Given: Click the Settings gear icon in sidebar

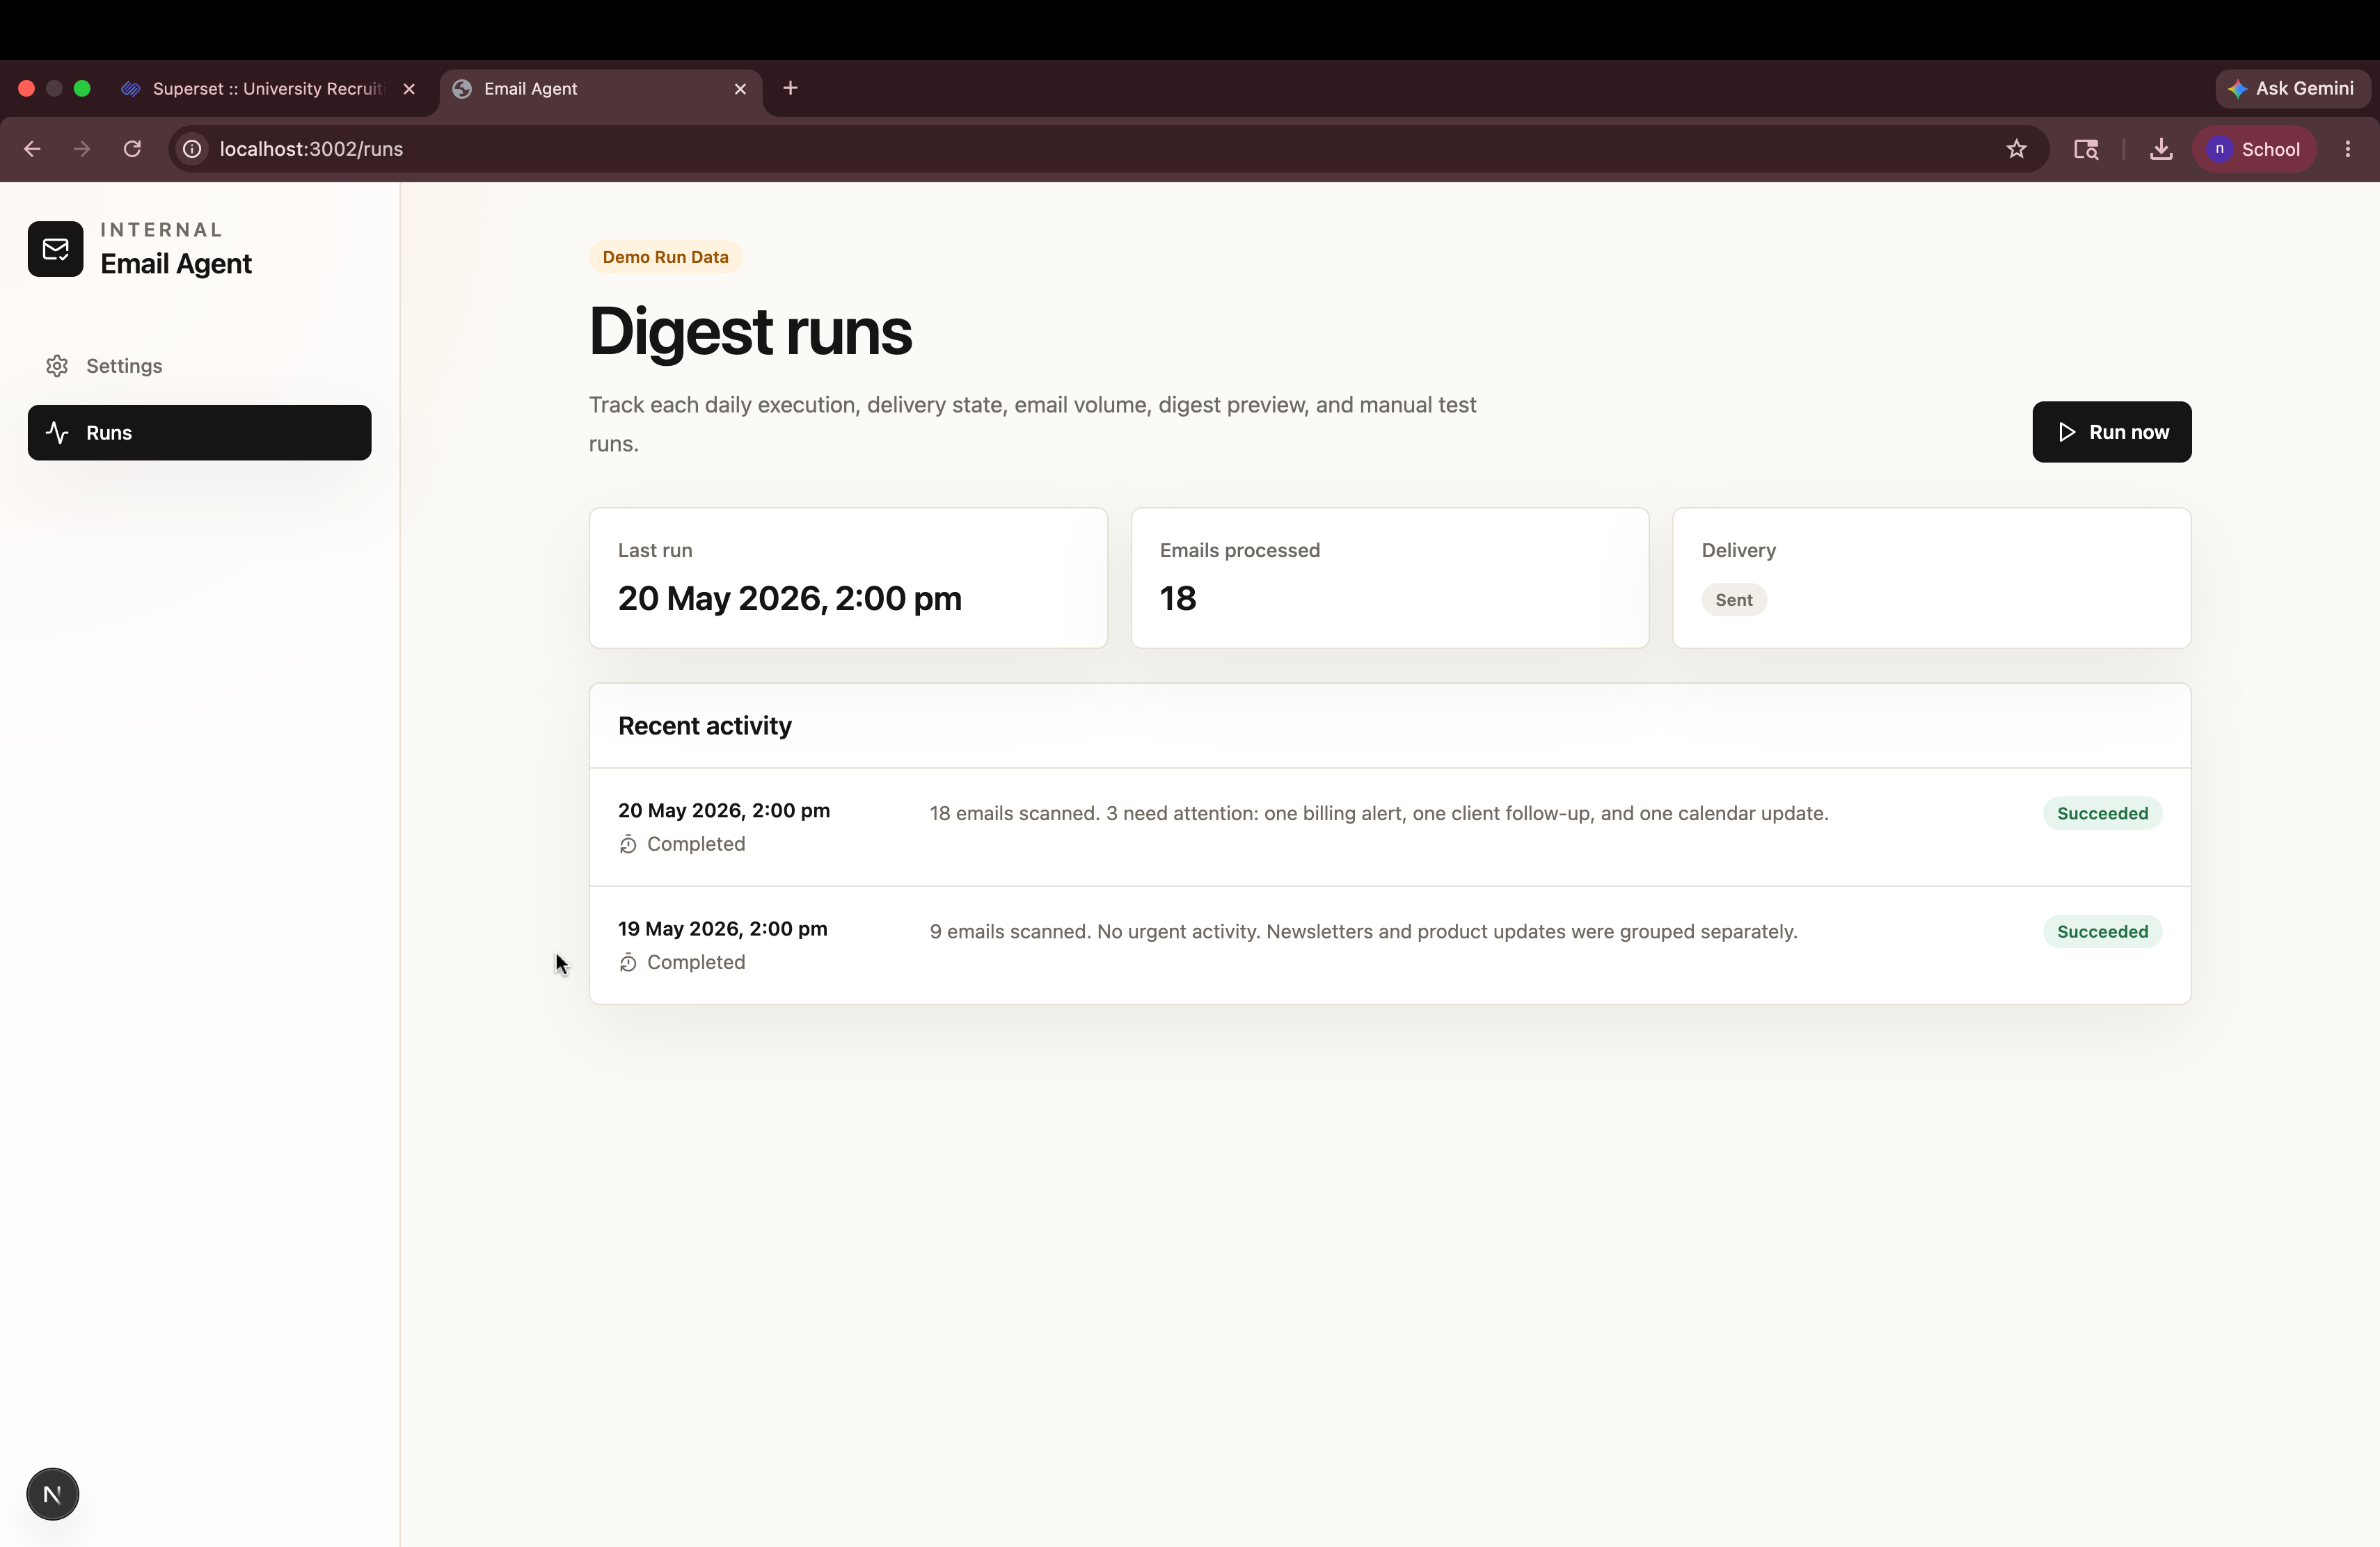Looking at the screenshot, I should 57,366.
